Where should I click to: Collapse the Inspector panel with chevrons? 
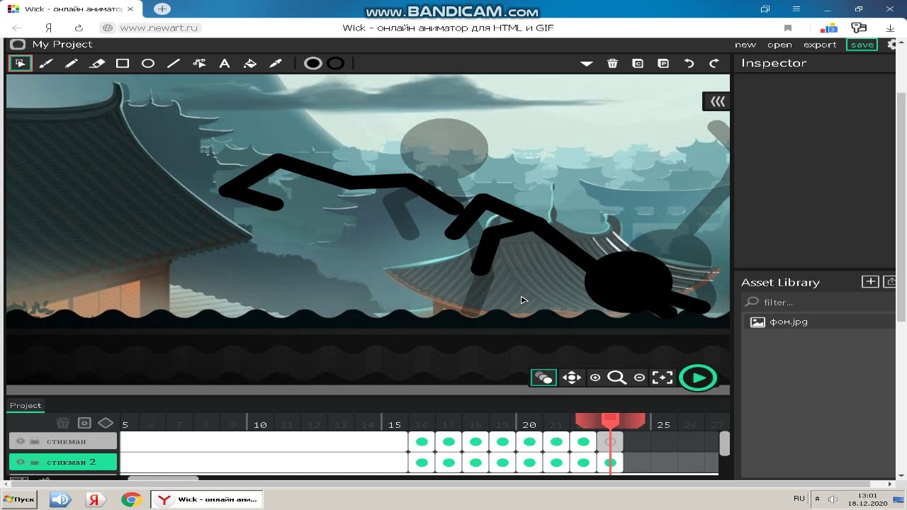point(718,101)
